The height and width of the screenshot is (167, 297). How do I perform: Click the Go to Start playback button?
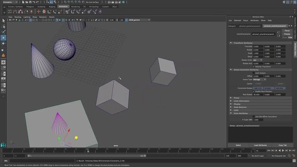[x=269, y=150]
